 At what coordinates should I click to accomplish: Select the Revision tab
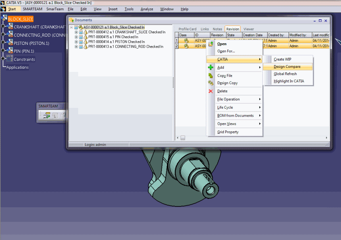(x=233, y=29)
